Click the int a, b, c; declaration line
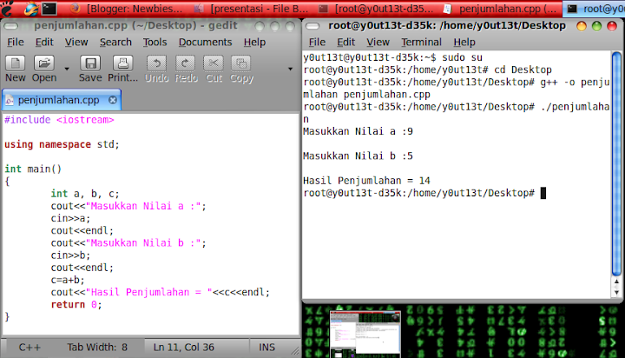 click(85, 194)
